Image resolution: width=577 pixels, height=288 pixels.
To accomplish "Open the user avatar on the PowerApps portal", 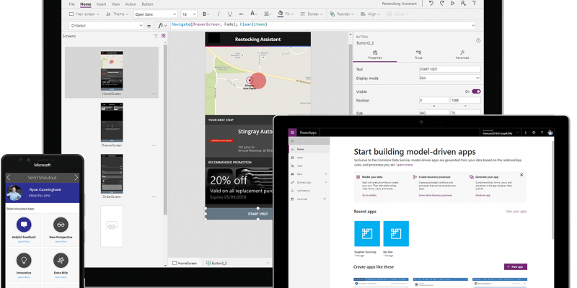I will 550,132.
